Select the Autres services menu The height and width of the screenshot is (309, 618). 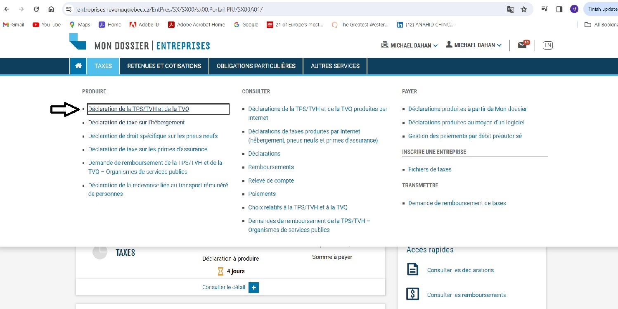tap(335, 66)
